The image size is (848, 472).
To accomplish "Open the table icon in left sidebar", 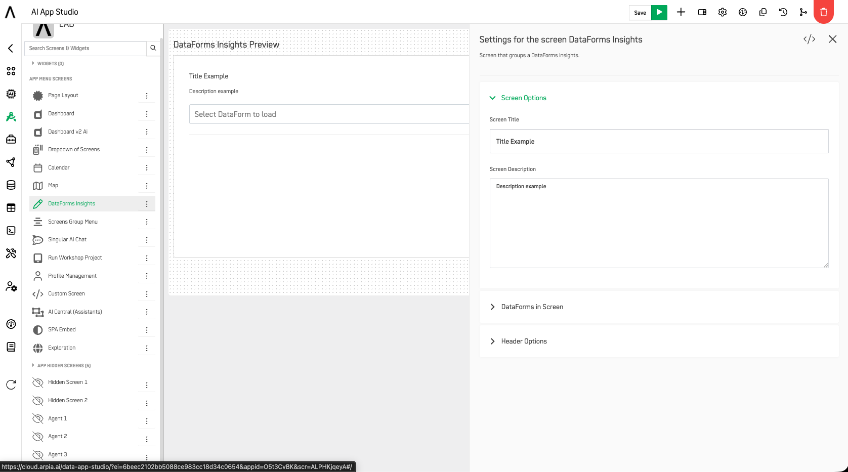I will [11, 207].
